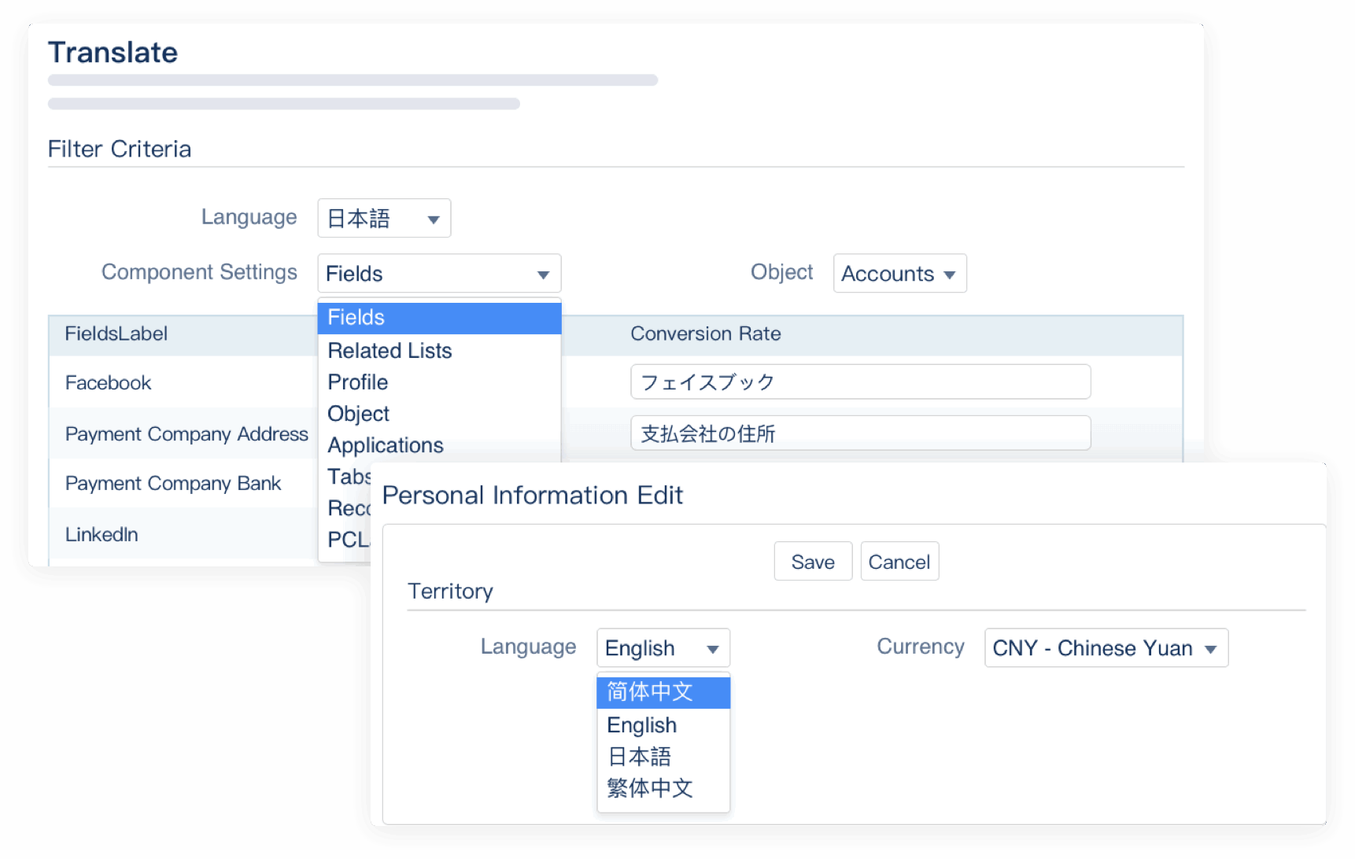Click the Save button
Viewport: 1355px width, 859px height.
pyautogui.click(x=812, y=562)
